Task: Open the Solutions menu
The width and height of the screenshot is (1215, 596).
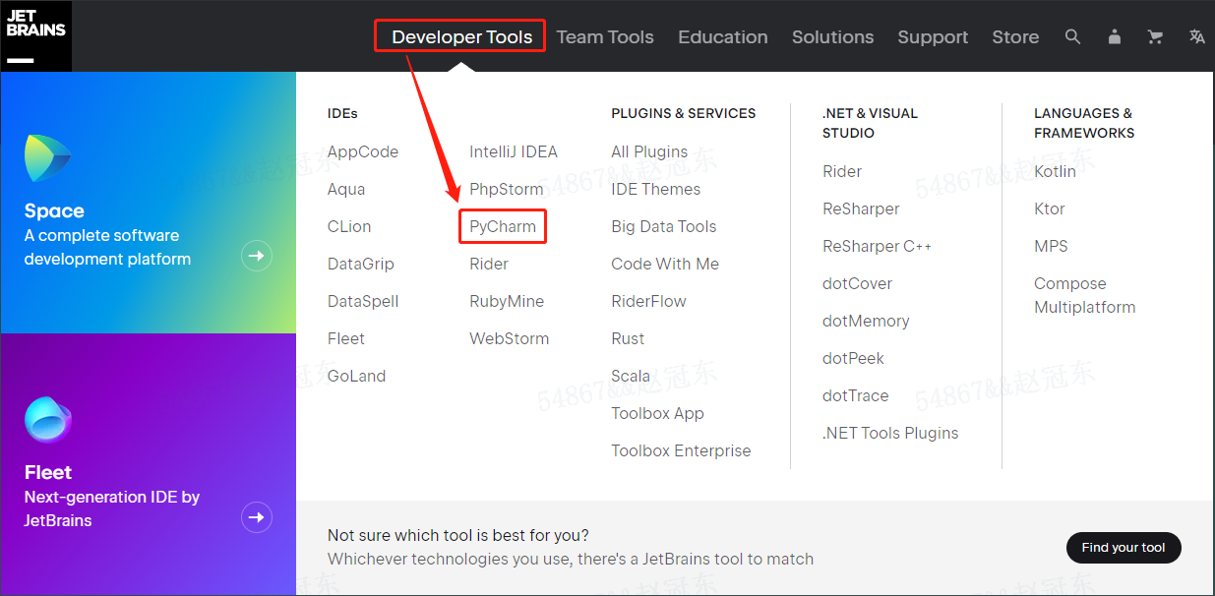Action: pos(832,37)
